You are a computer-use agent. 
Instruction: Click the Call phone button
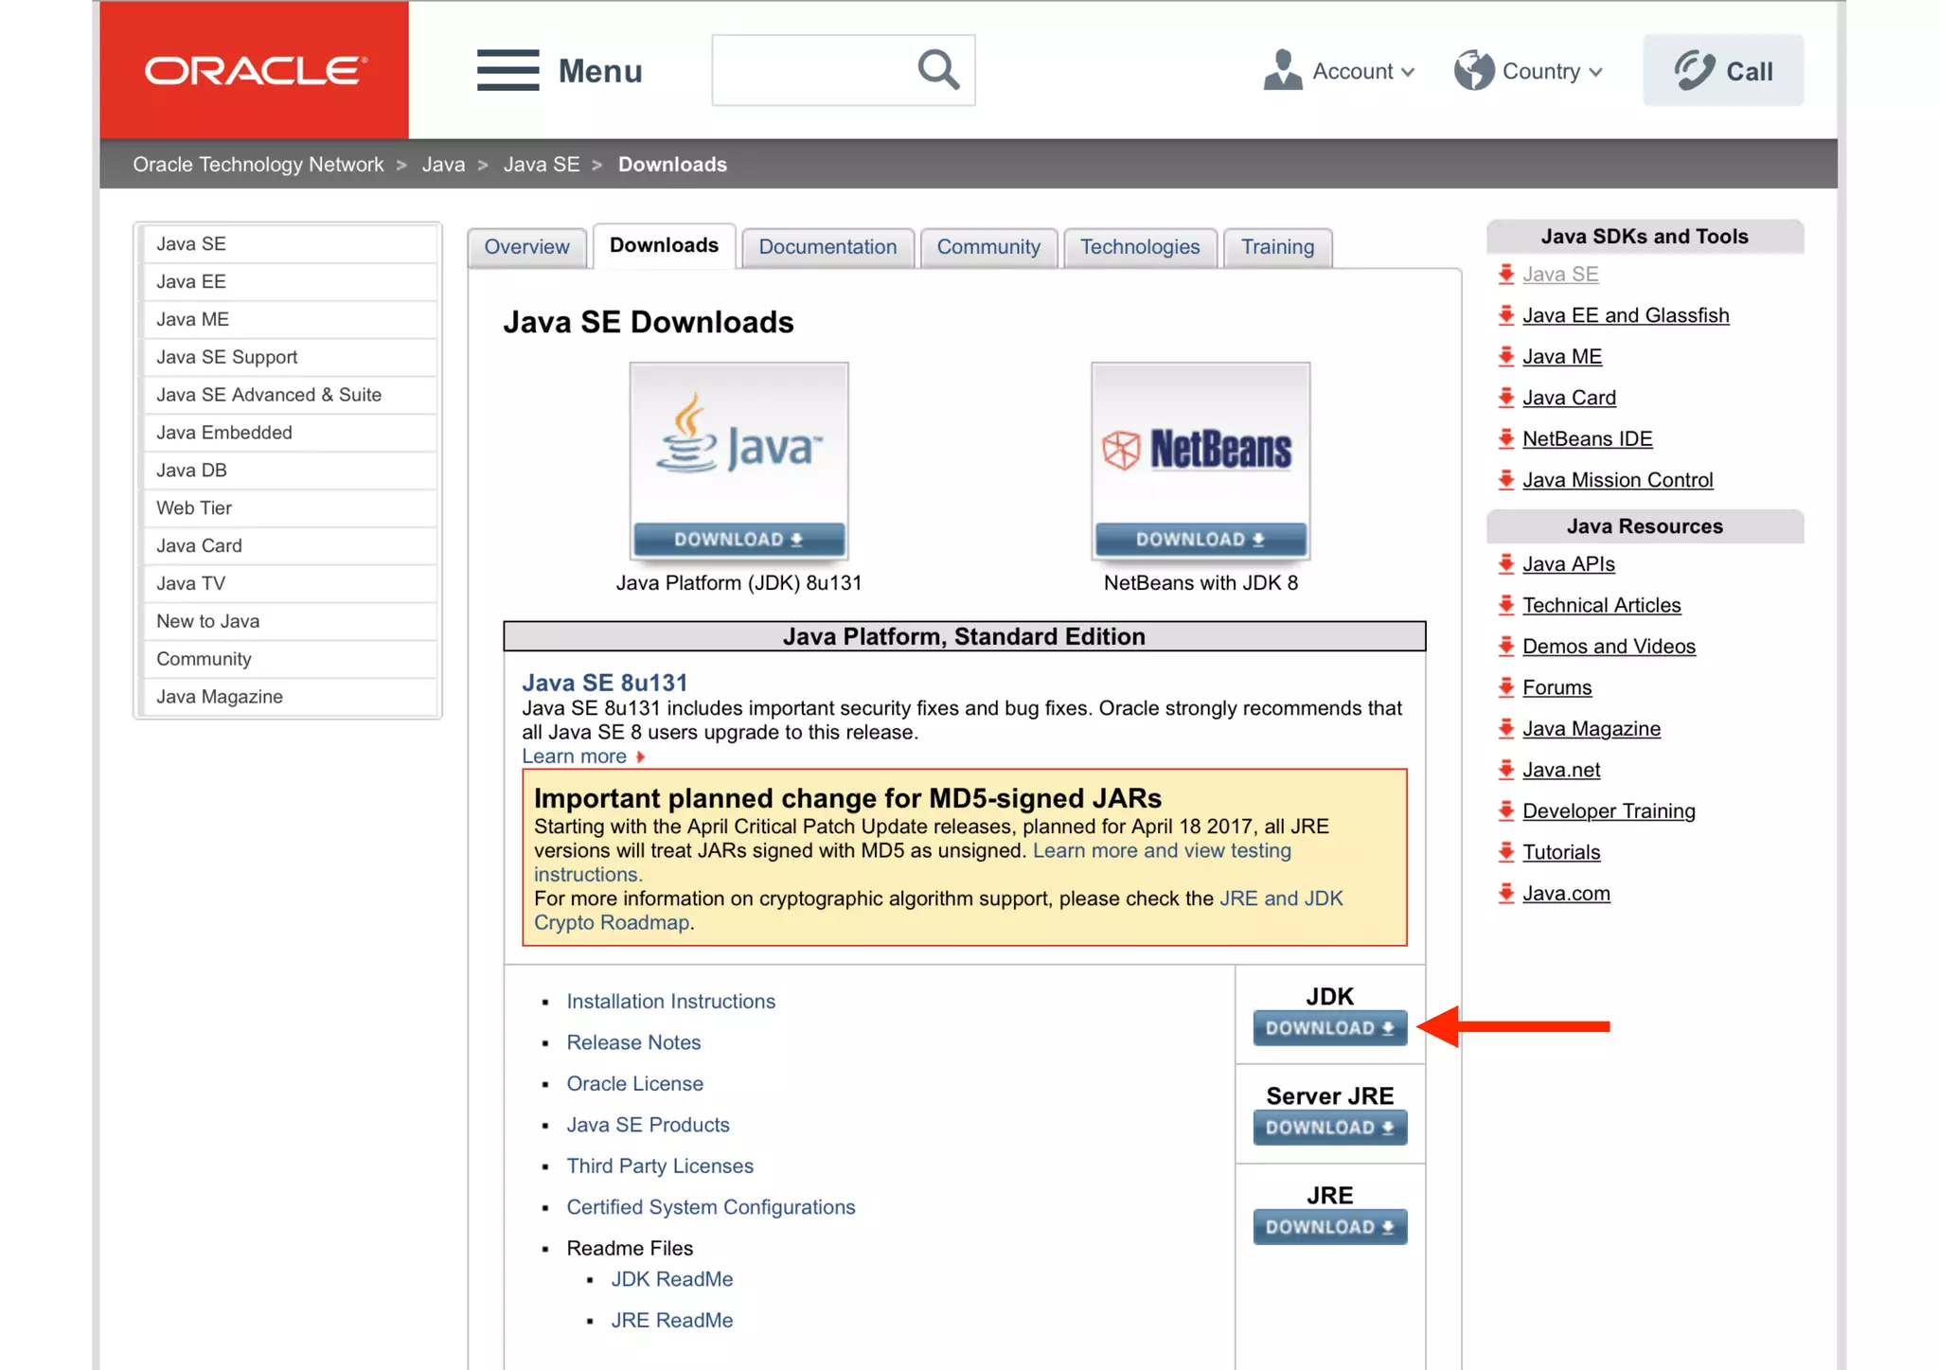[1722, 70]
